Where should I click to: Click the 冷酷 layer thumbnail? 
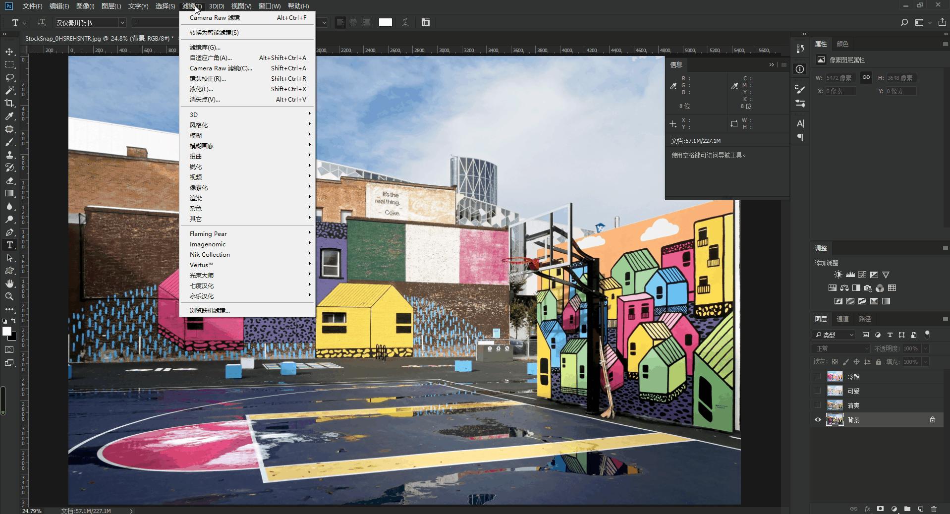coord(835,377)
